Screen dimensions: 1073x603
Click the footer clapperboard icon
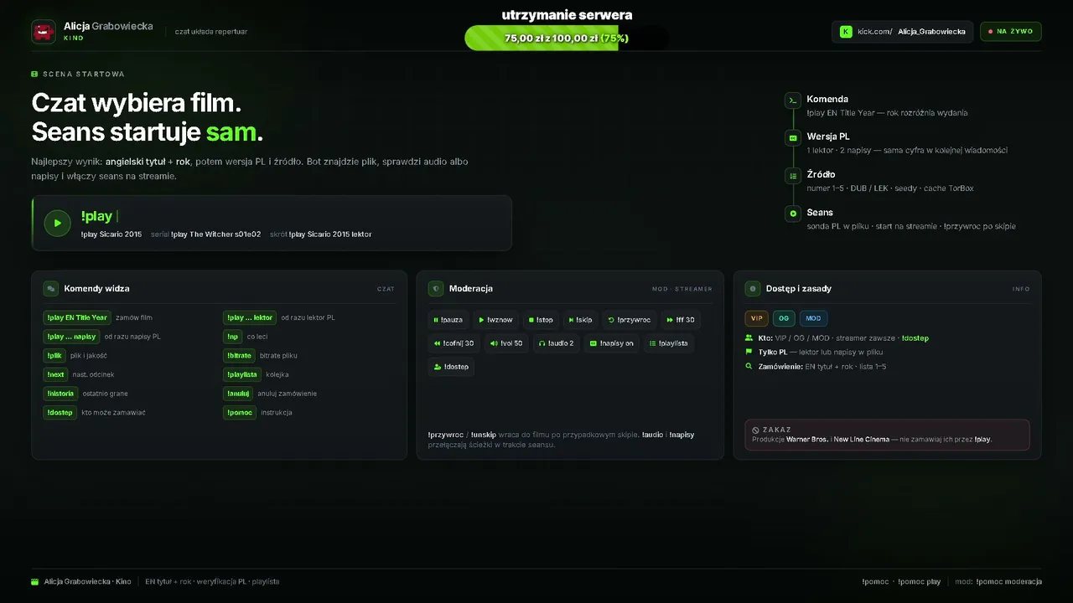point(34,581)
